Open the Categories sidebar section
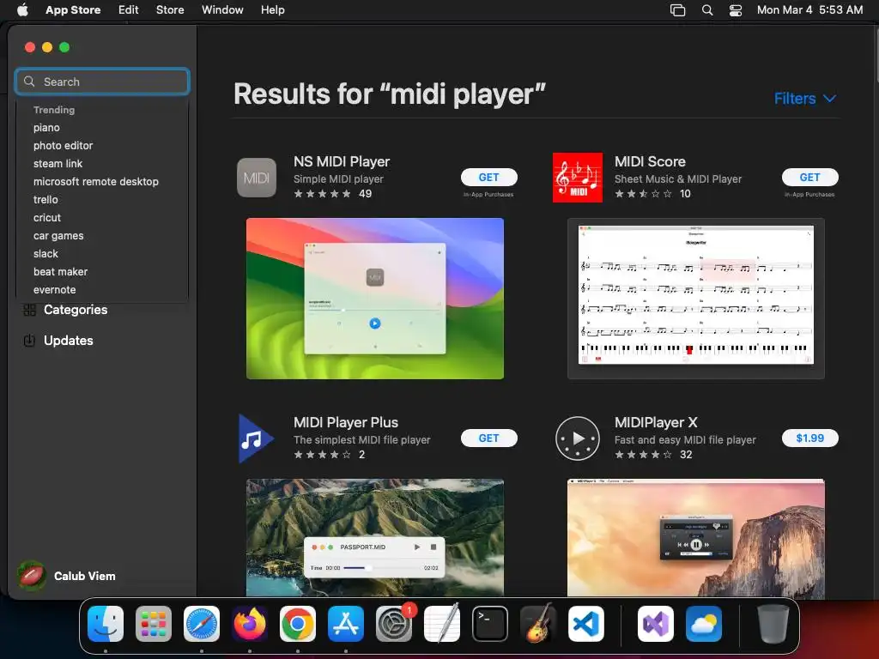The height and width of the screenshot is (659, 879). 76,310
